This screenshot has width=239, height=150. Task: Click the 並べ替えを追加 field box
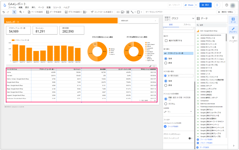tap(178, 76)
